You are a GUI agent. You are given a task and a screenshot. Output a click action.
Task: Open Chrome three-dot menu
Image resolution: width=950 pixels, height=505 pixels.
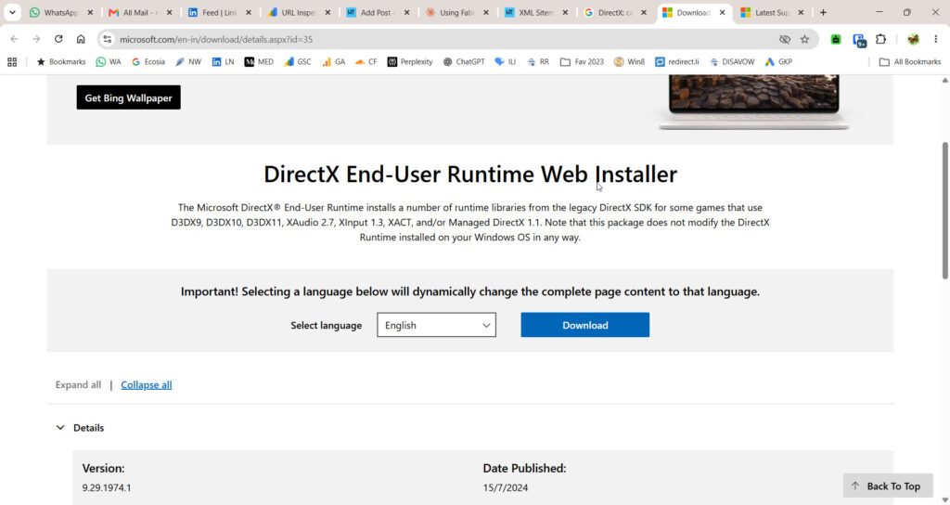tap(936, 39)
